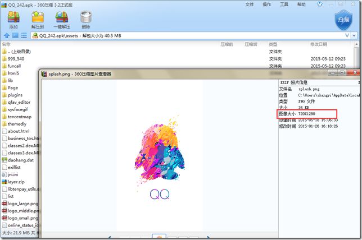This screenshot has width=362, height=240.
Task: Select the 999_540 folder
Action: pyautogui.click(x=13, y=59)
